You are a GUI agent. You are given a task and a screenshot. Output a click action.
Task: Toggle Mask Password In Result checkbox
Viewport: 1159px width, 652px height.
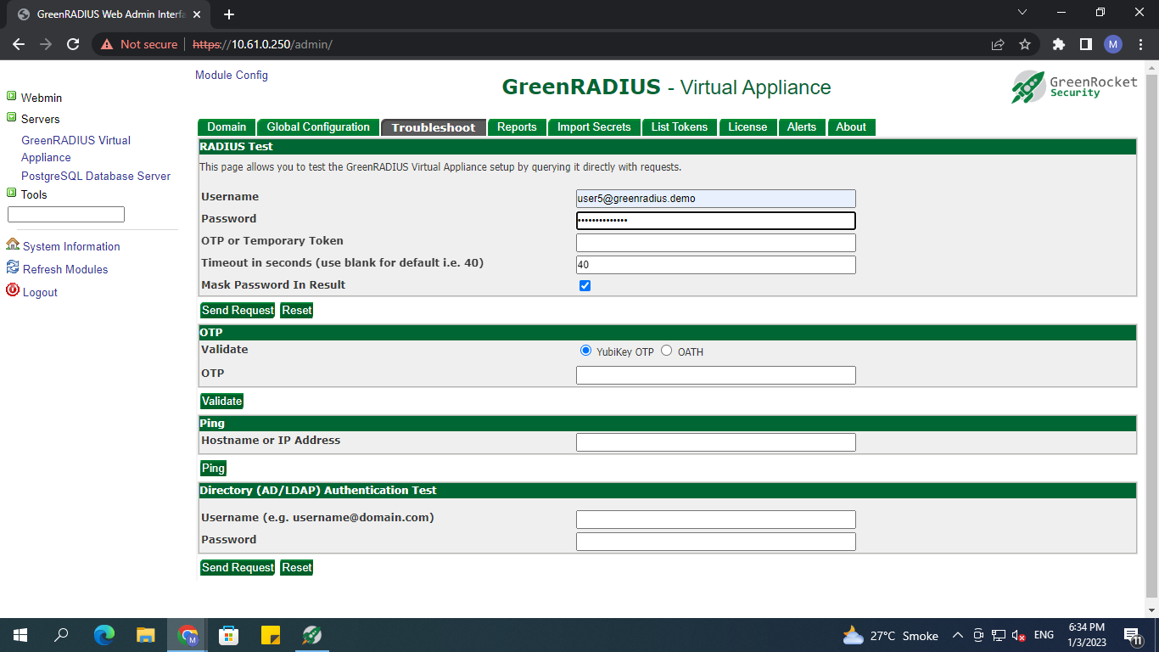[585, 285]
